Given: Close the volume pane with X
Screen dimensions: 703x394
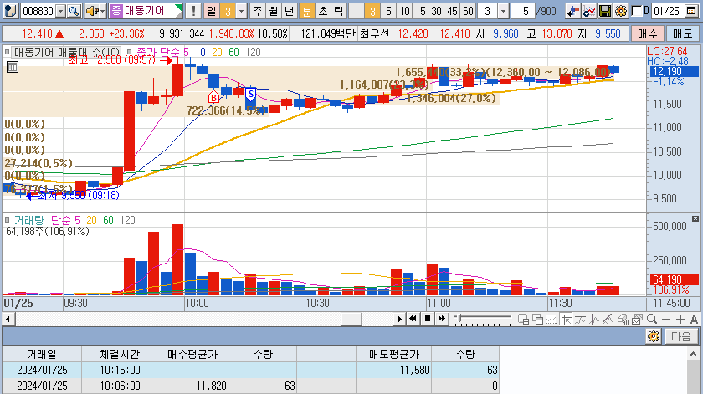Looking at the screenshot, I should pyautogui.click(x=695, y=218).
